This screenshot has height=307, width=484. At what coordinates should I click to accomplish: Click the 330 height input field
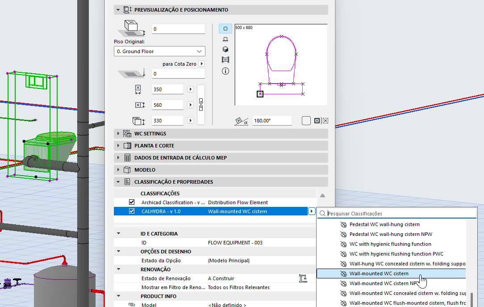click(167, 121)
